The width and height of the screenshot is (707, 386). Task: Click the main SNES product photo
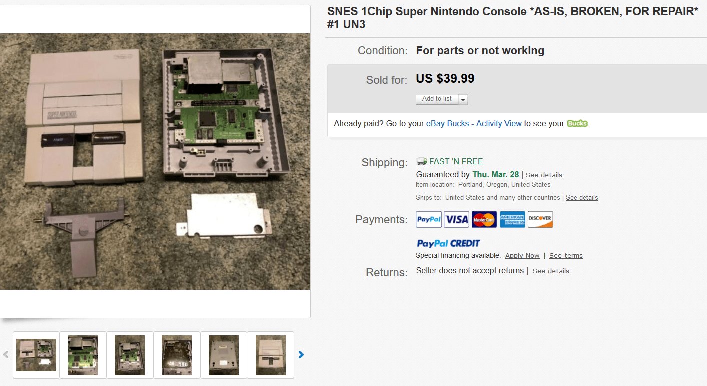point(155,161)
